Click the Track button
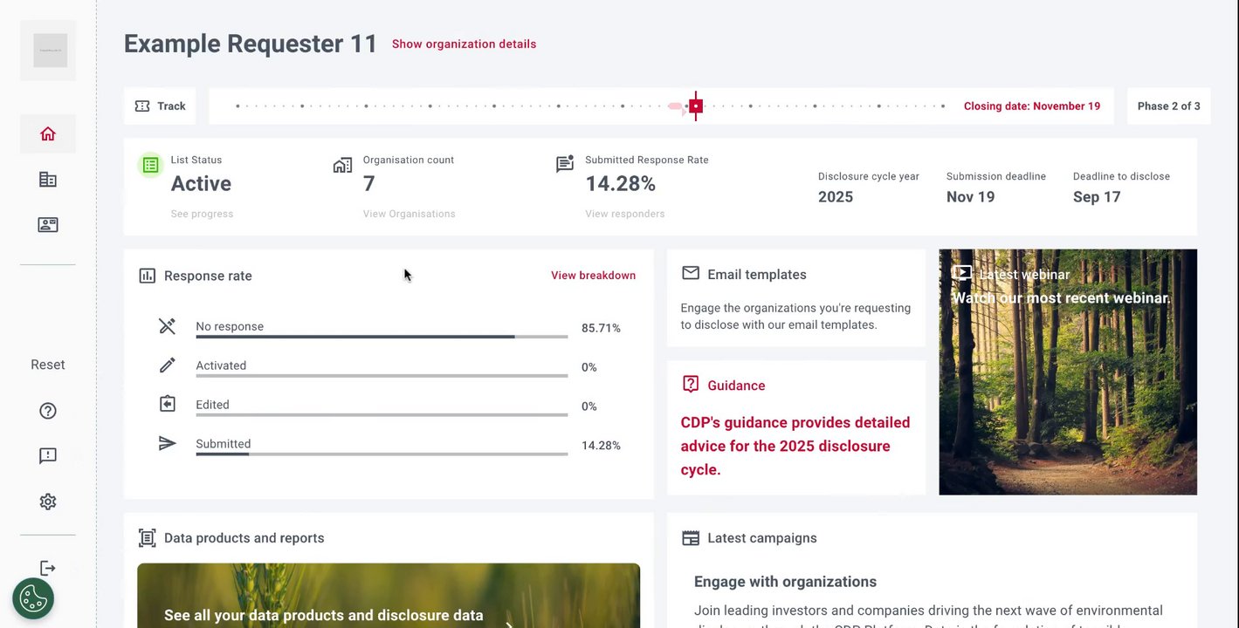The height and width of the screenshot is (628, 1239). [161, 106]
